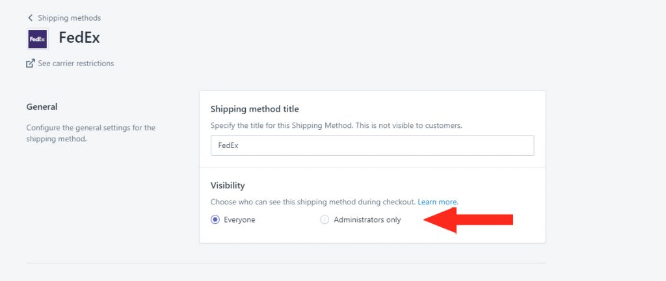Click the Administrators only label text
The width and height of the screenshot is (666, 281).
(x=367, y=220)
